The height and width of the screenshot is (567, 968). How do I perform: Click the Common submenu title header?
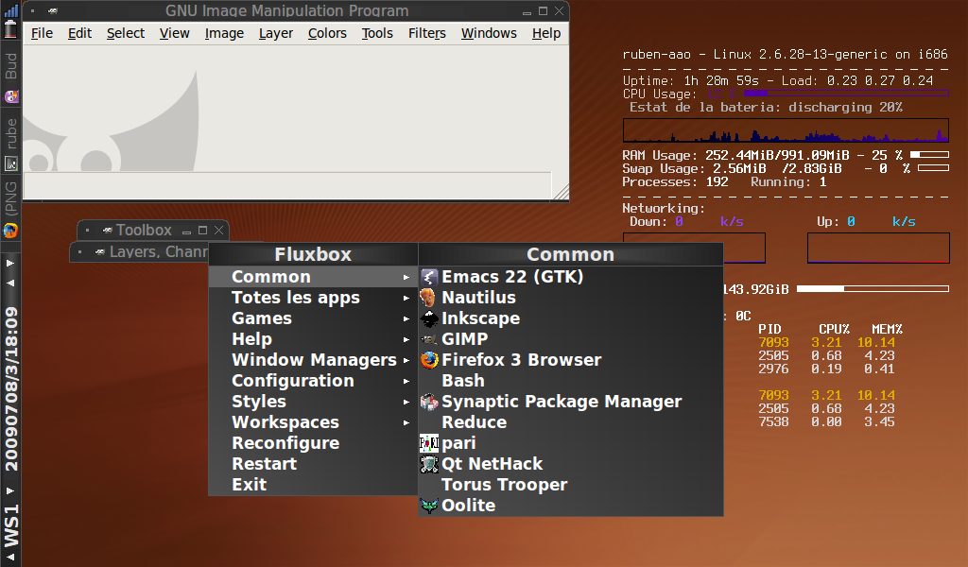pos(570,254)
